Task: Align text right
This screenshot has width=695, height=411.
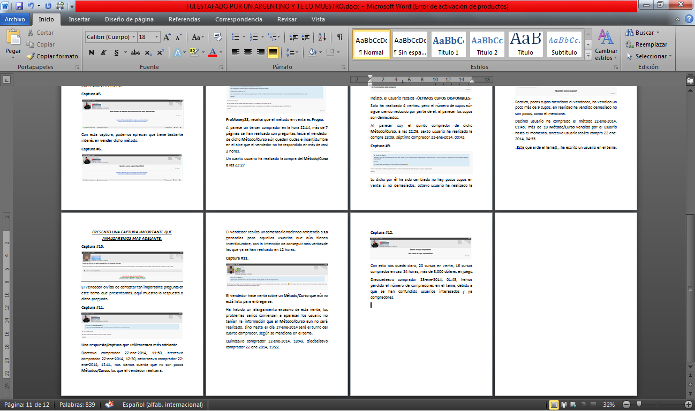Action: coord(260,52)
